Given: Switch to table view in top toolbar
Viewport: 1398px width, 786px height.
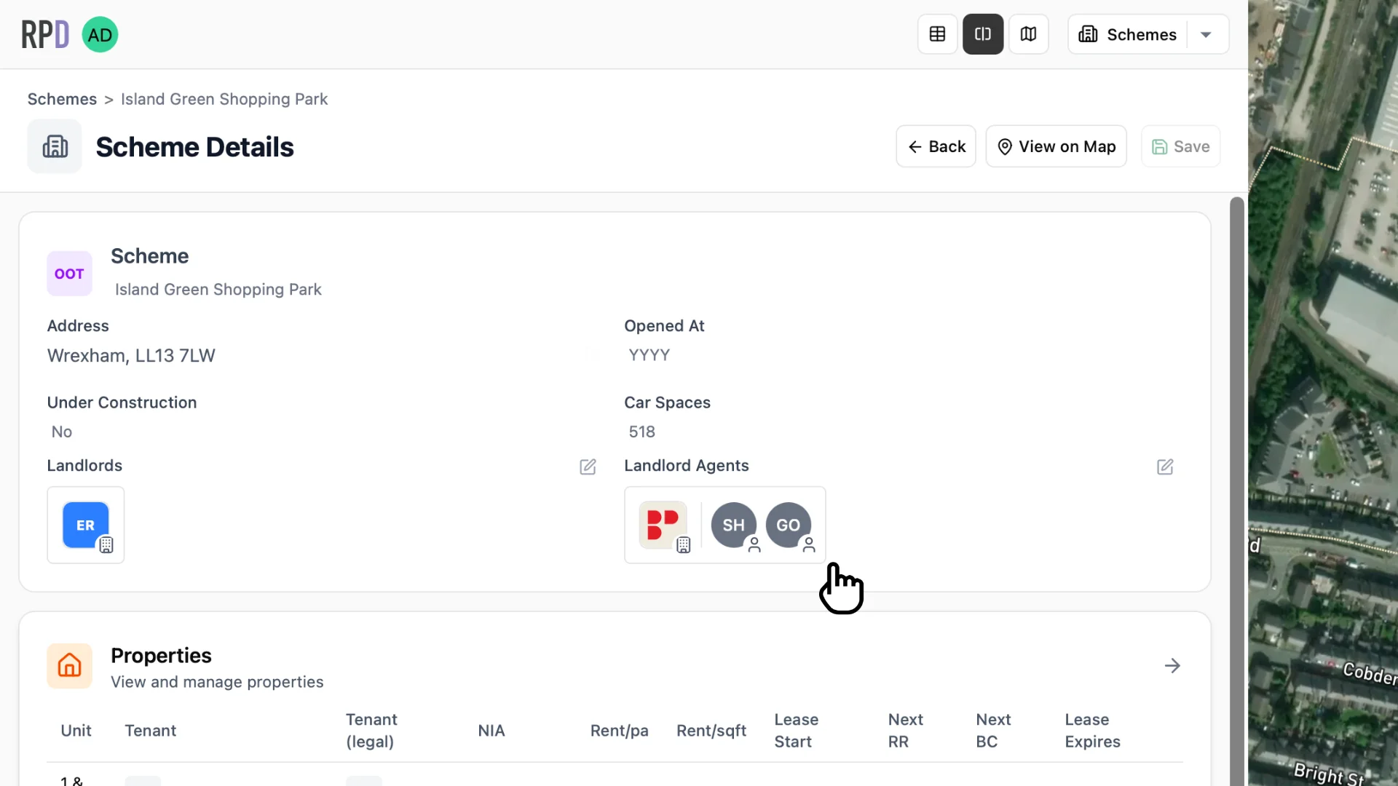Looking at the screenshot, I should click(x=937, y=33).
